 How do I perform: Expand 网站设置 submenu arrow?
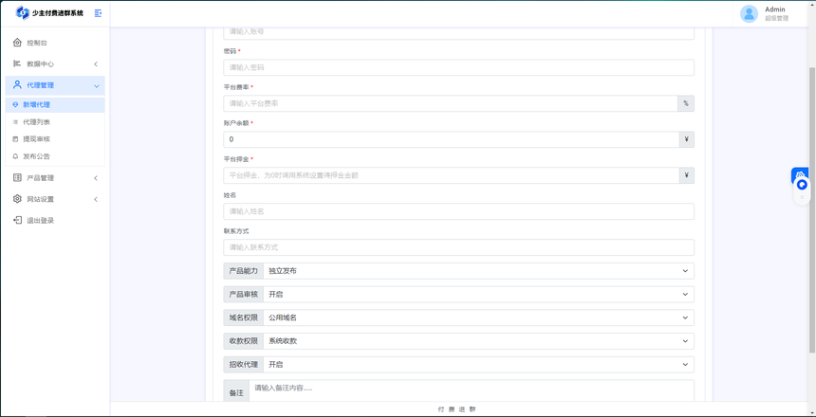[96, 200]
